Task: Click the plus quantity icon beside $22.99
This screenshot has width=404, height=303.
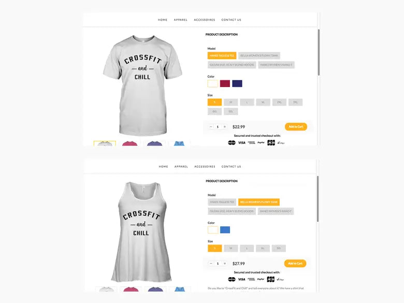Action: pyautogui.click(x=225, y=127)
